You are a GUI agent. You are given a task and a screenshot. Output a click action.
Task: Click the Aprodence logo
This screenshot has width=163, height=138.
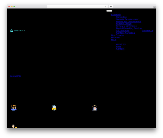17,31
